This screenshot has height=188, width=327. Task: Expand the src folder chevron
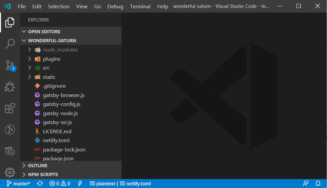coord(29,68)
